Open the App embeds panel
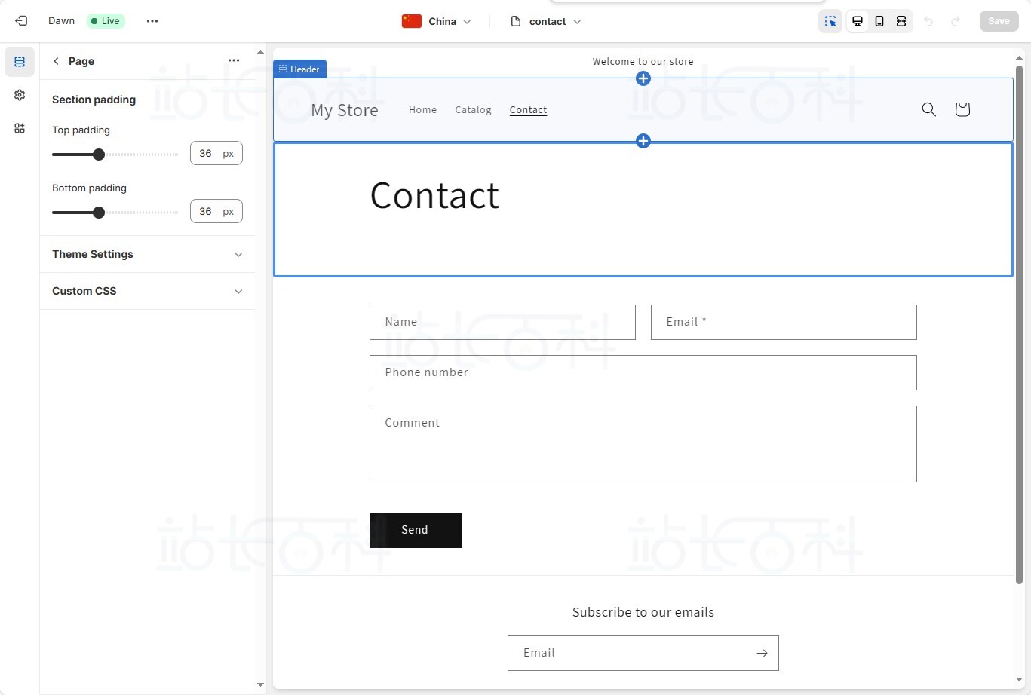1031x695 pixels. pyautogui.click(x=20, y=128)
